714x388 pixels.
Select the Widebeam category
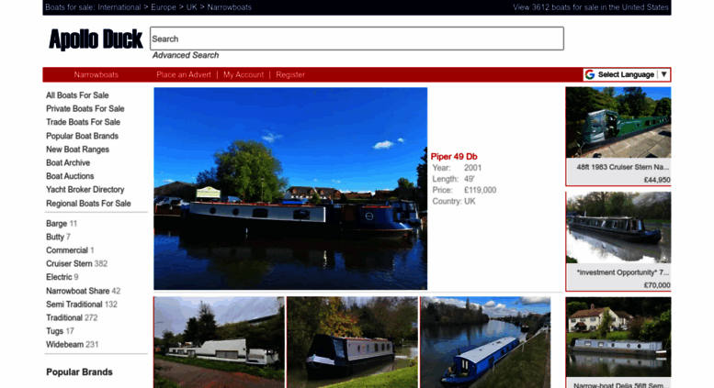click(x=64, y=344)
